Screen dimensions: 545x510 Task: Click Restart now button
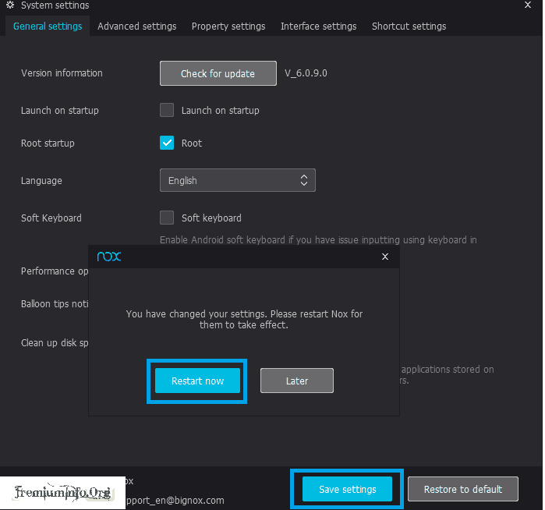pos(197,381)
